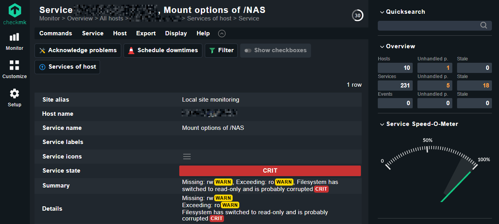The image size is (499, 224).
Task: Click the Schedule downtimes button
Action: [163, 50]
